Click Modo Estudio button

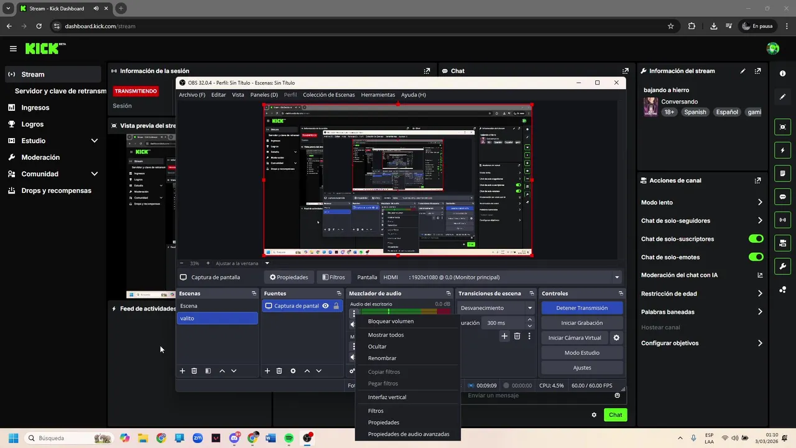tap(582, 353)
